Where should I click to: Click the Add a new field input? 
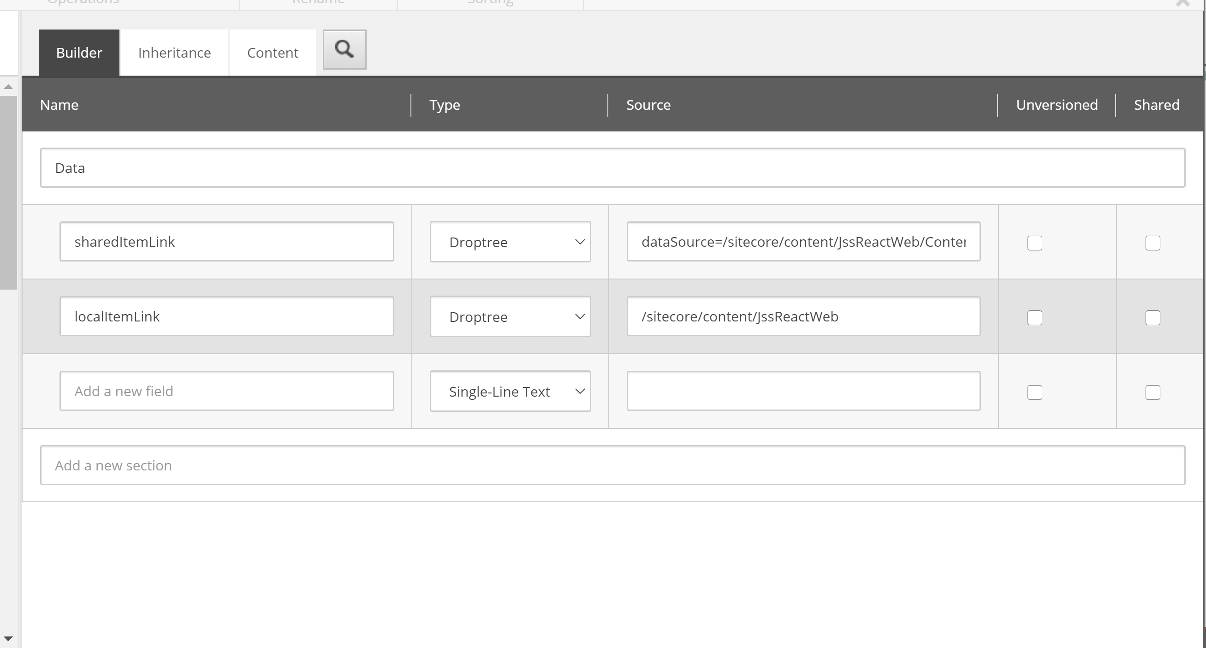(x=226, y=391)
